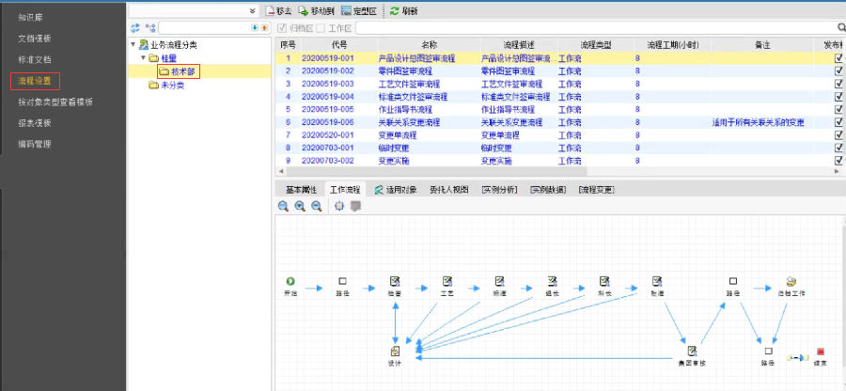Image resolution: width=846 pixels, height=391 pixels.
Task: Switch to the 基本属性 tab
Action: coord(302,189)
